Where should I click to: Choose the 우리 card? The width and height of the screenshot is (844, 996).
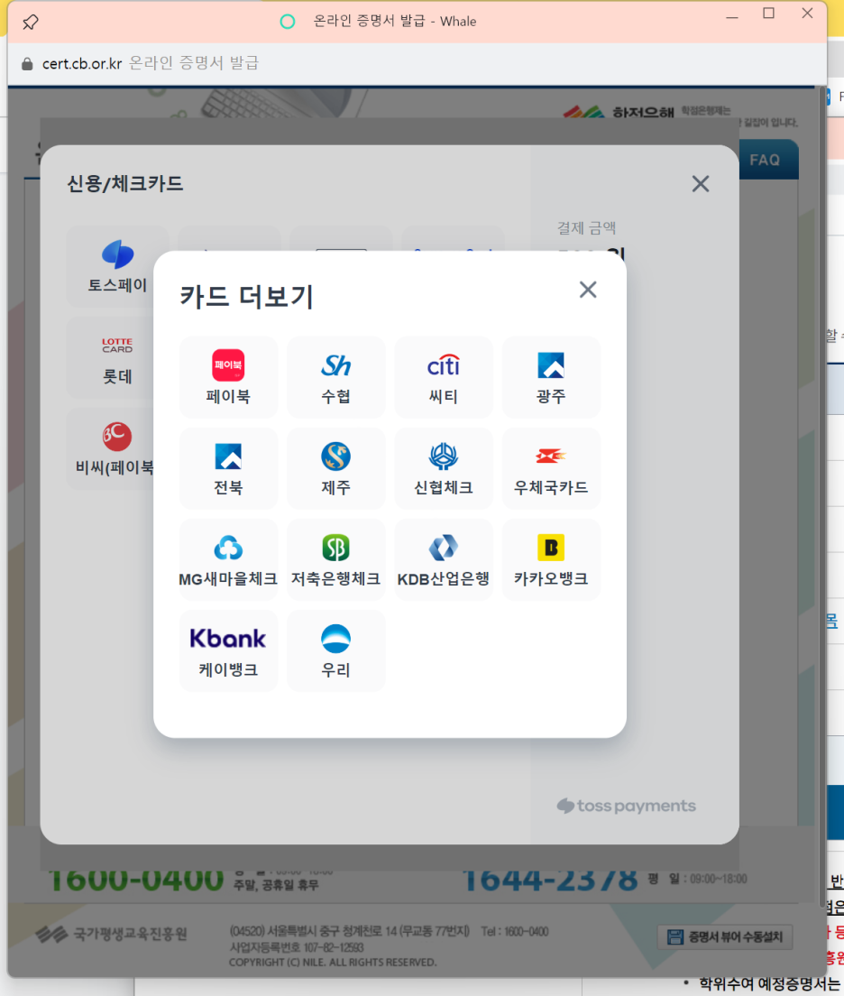[336, 650]
